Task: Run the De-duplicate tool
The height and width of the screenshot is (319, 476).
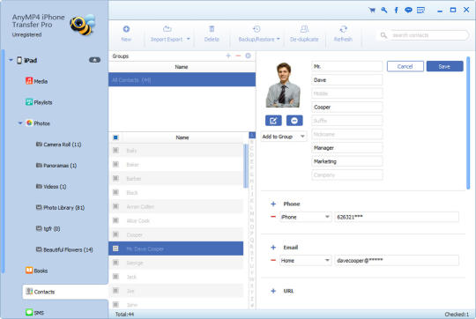Action: [304, 34]
